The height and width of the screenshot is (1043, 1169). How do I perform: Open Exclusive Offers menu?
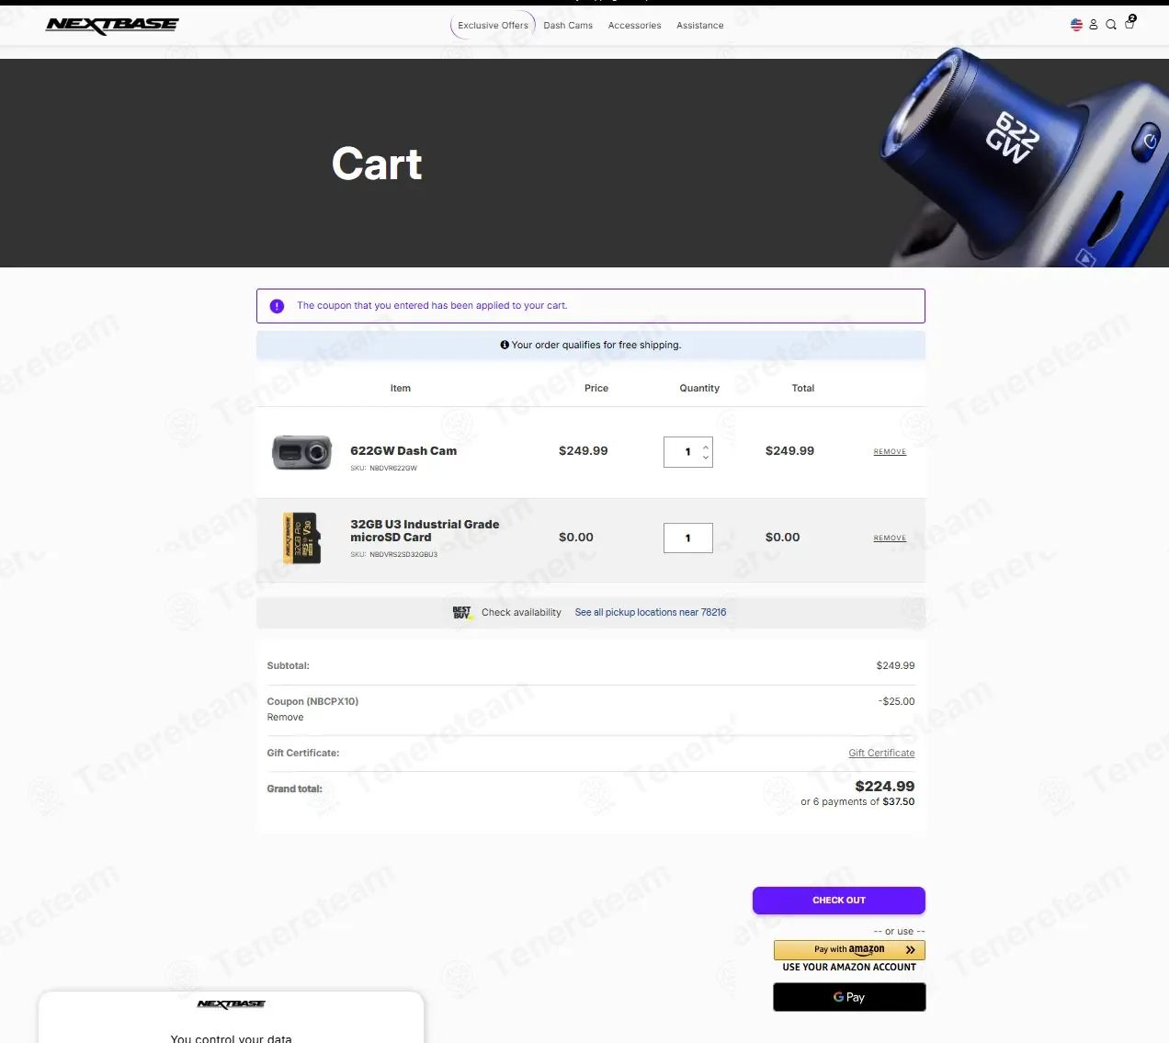[493, 26]
